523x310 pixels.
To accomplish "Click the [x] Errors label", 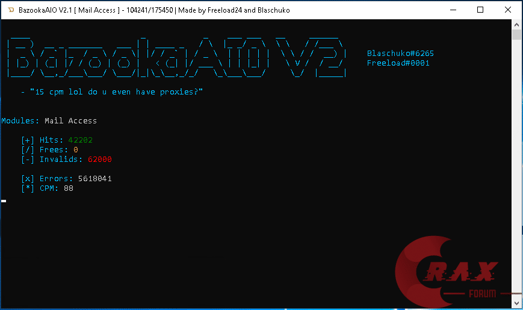I will tap(47, 179).
